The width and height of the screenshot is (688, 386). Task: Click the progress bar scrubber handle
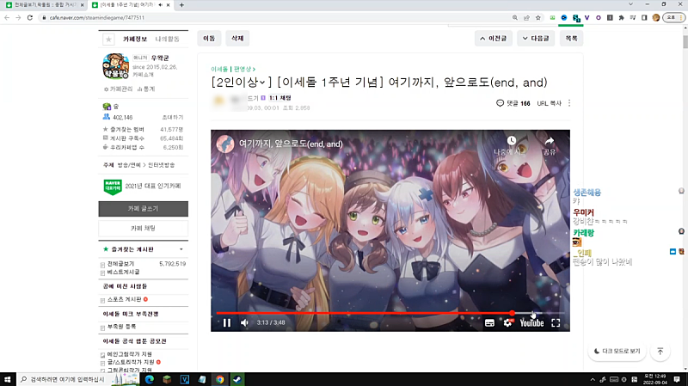(x=512, y=313)
